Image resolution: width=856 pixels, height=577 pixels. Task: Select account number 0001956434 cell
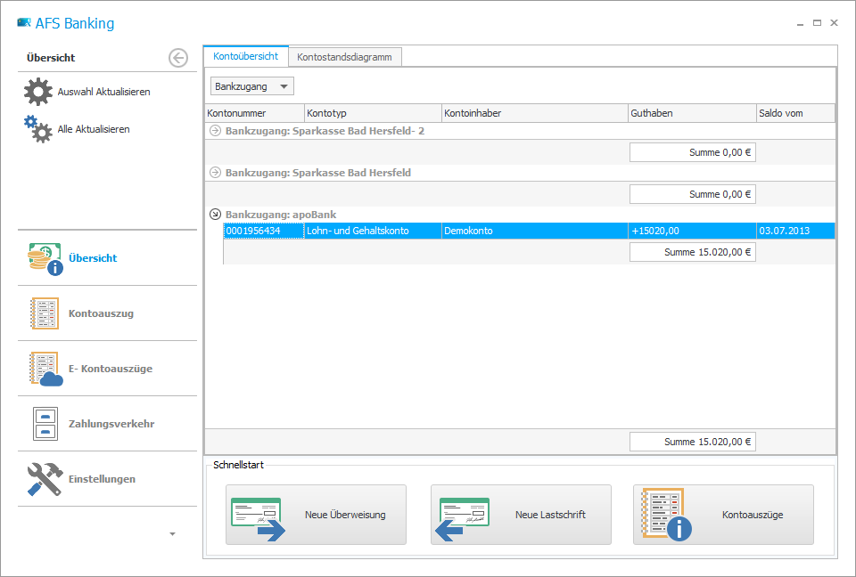264,231
